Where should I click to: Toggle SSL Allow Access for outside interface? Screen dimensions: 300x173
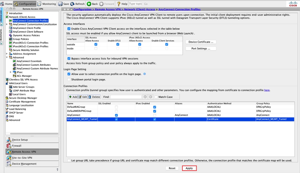tap(96, 44)
